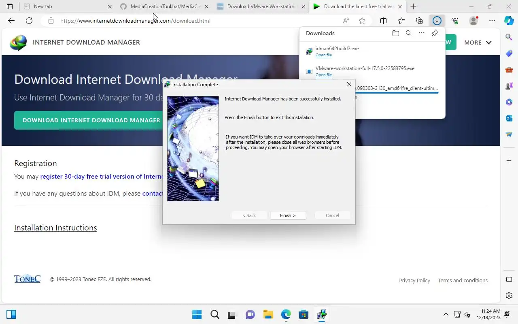Viewport: 518px width, 324px height.
Task: Open sidebar Games chess icon
Action: click(509, 86)
